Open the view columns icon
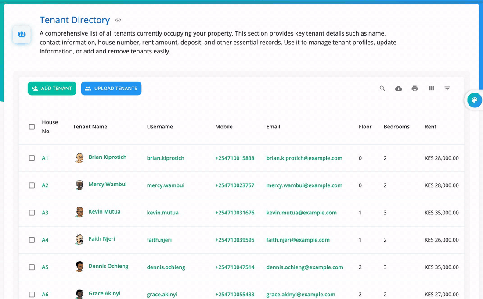 click(431, 88)
